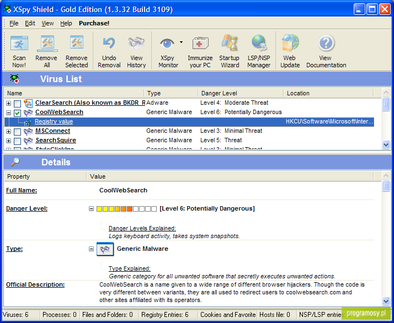
Task: Click the Location column header
Action: 329,93
